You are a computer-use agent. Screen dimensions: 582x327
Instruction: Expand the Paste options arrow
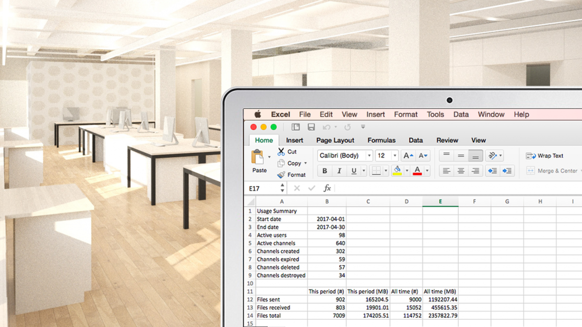click(269, 157)
